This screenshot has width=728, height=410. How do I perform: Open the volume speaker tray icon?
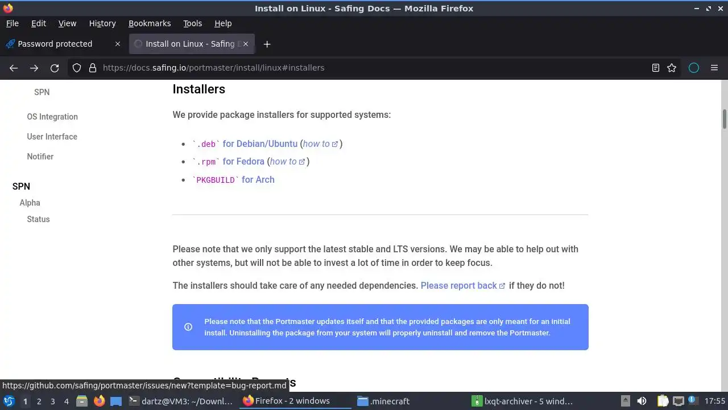(642, 401)
